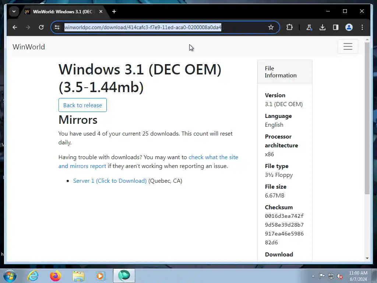Download from Server 1 (Click to Download)

[110, 181]
